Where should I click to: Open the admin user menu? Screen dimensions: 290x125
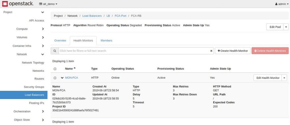point(282,4)
